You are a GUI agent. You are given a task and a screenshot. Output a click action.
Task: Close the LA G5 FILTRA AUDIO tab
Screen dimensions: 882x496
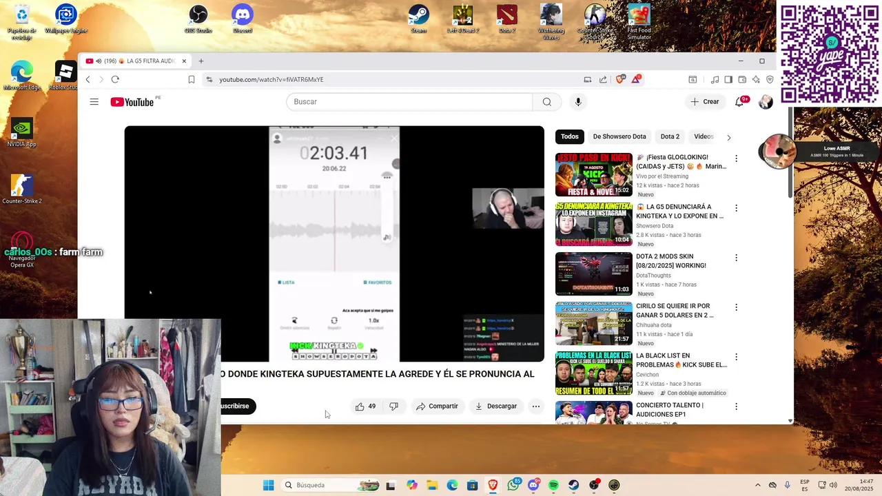[184, 61]
